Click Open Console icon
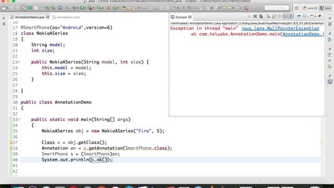Image resolution: width=334 pixels, height=188 pixels. click(x=312, y=16)
